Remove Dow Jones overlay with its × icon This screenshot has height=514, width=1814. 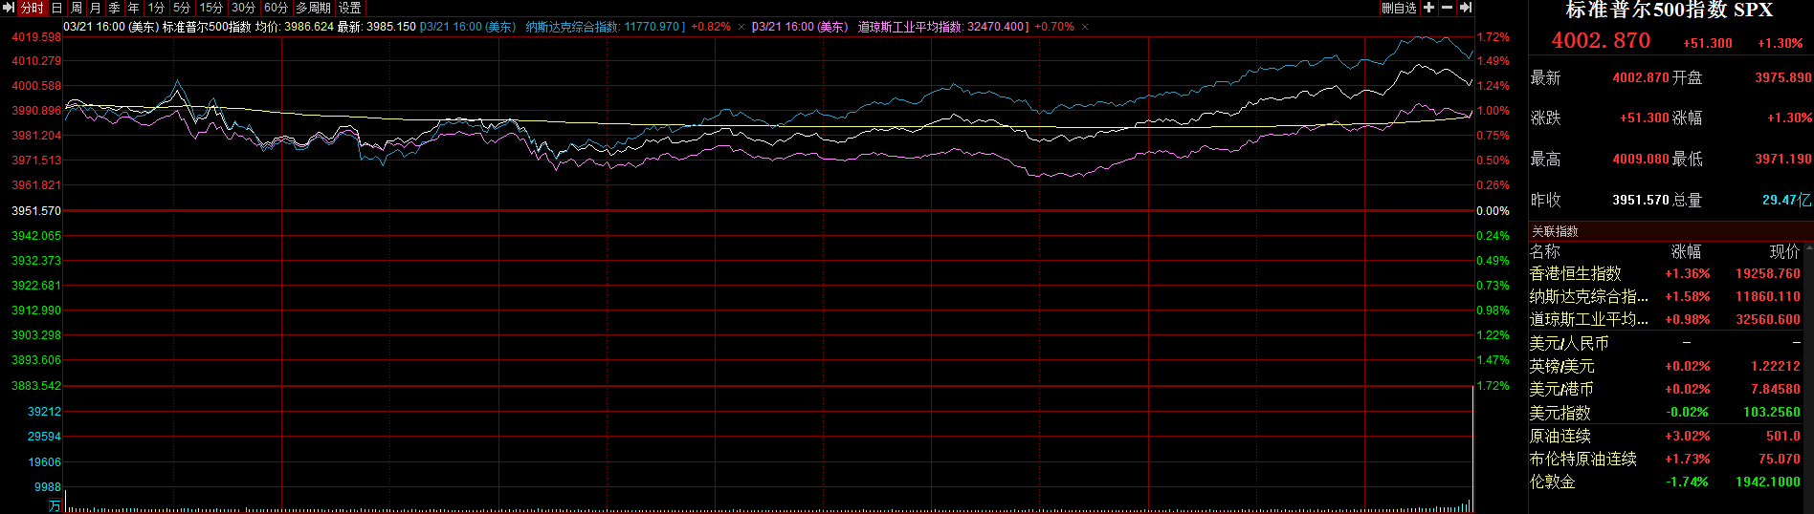pyautogui.click(x=1084, y=27)
